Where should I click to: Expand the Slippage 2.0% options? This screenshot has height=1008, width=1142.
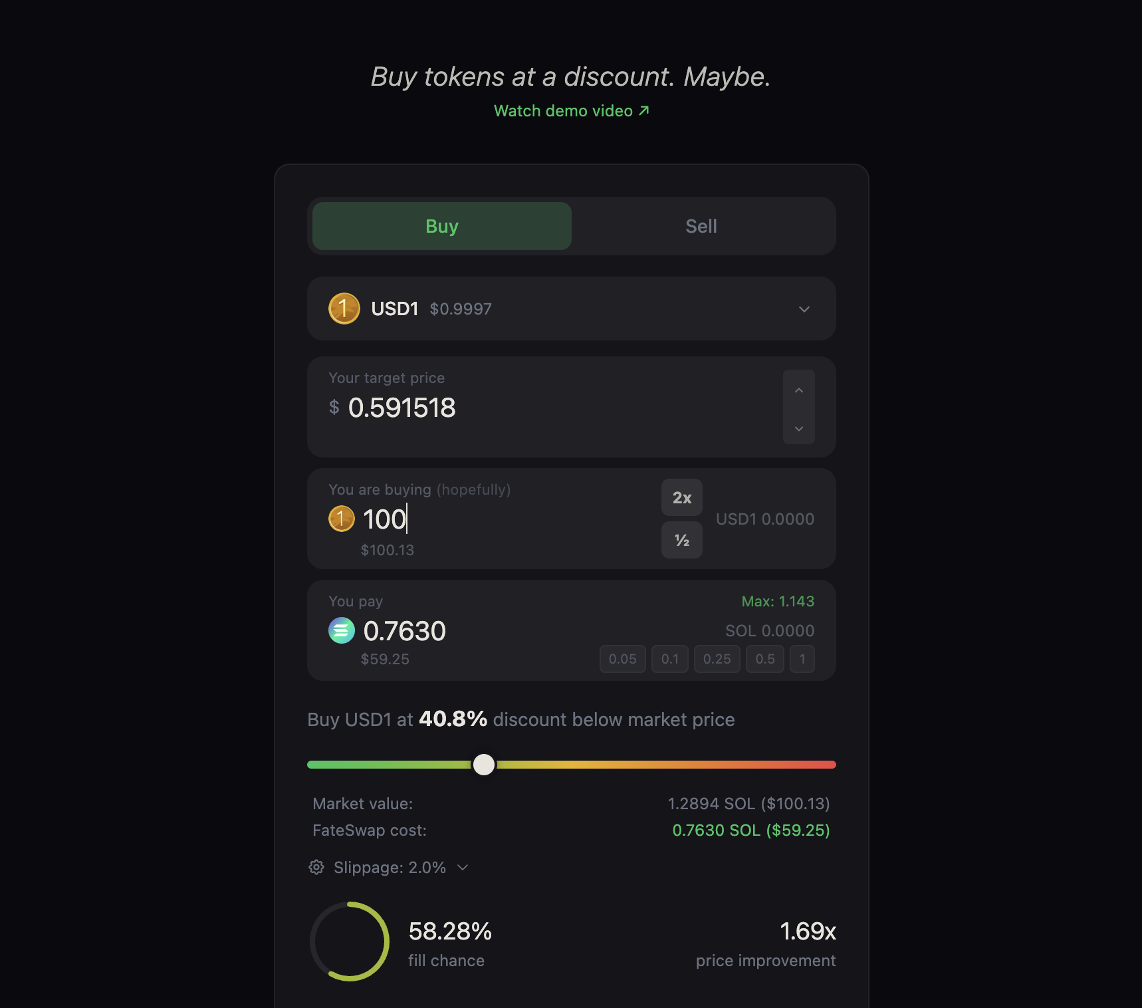(463, 868)
